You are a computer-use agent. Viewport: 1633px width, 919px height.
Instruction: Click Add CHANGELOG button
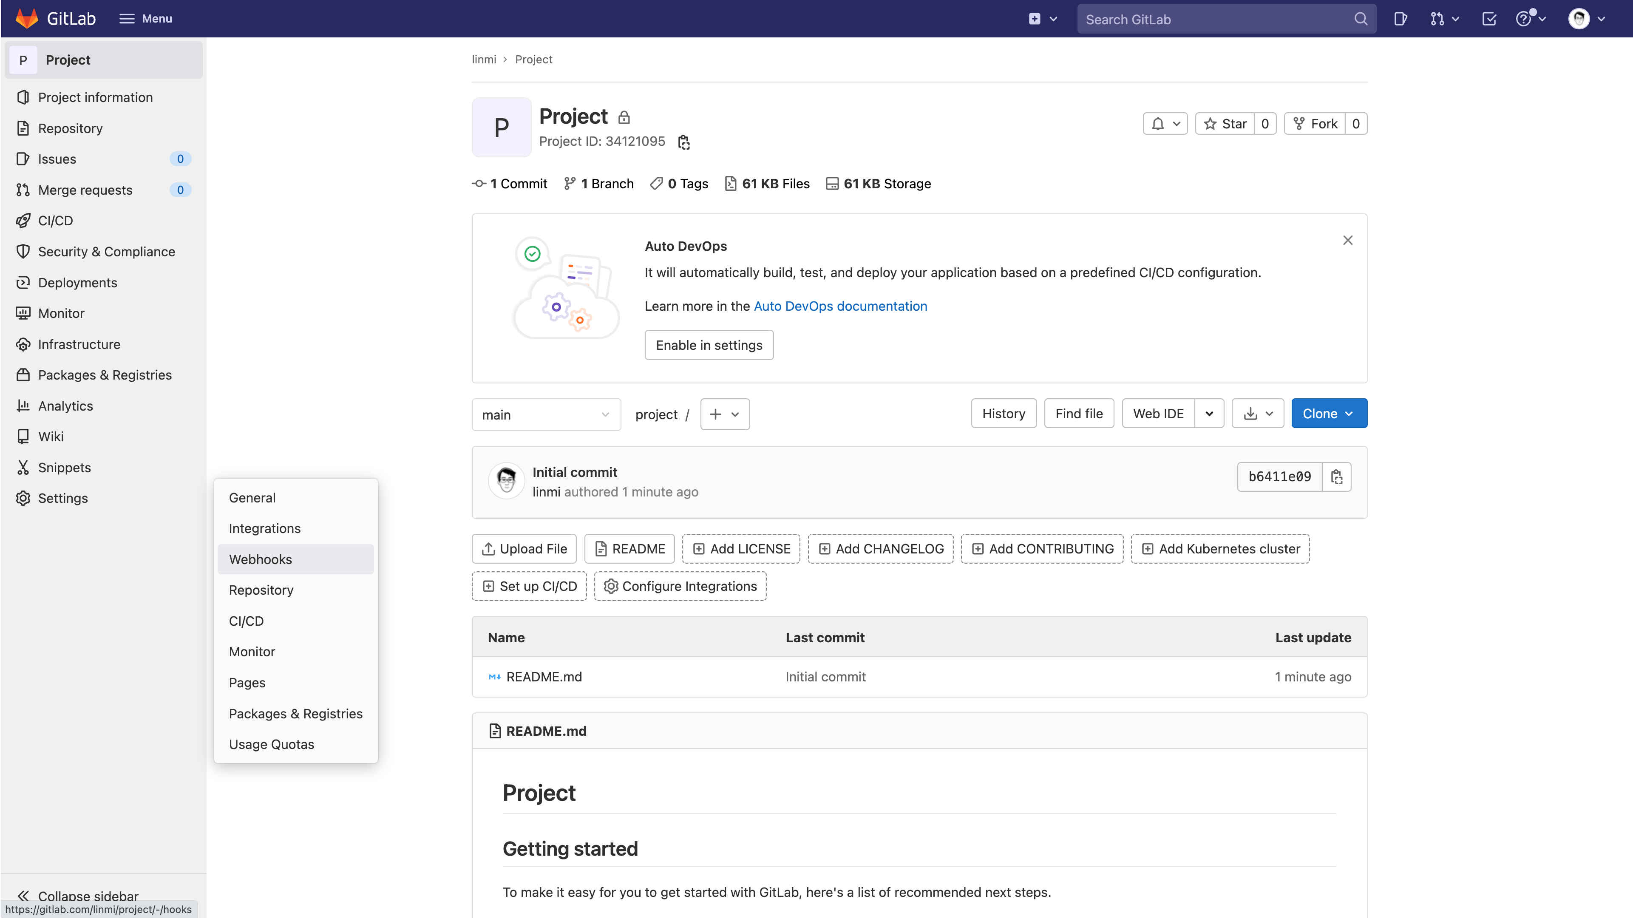click(881, 549)
